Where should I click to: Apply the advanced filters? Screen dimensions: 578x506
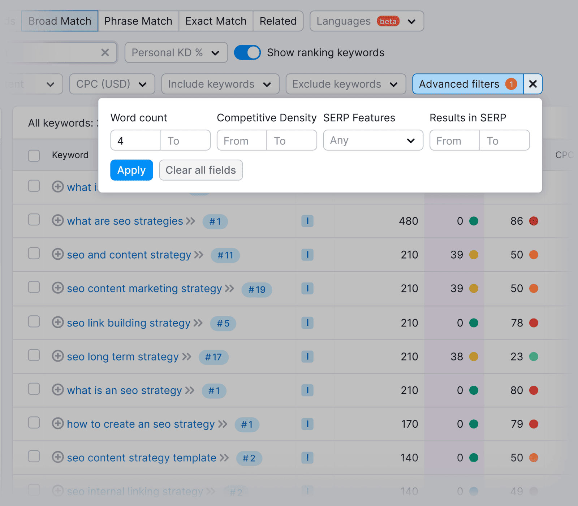pyautogui.click(x=131, y=170)
